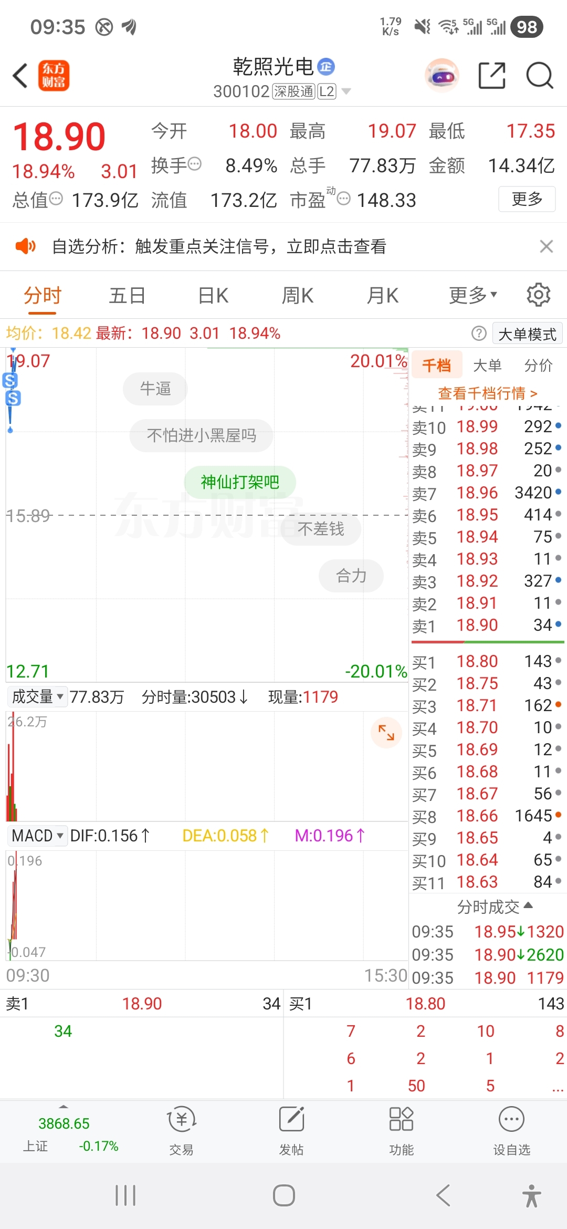Open search via the magnifier icon
The width and height of the screenshot is (567, 1229).
pos(540,76)
